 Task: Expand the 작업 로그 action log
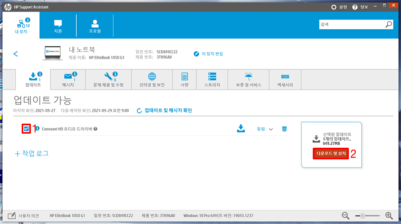(x=32, y=153)
